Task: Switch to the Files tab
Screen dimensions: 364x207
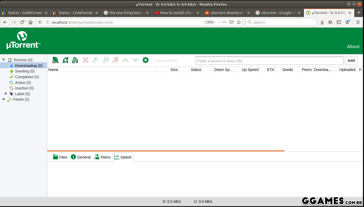Action: coord(60,157)
